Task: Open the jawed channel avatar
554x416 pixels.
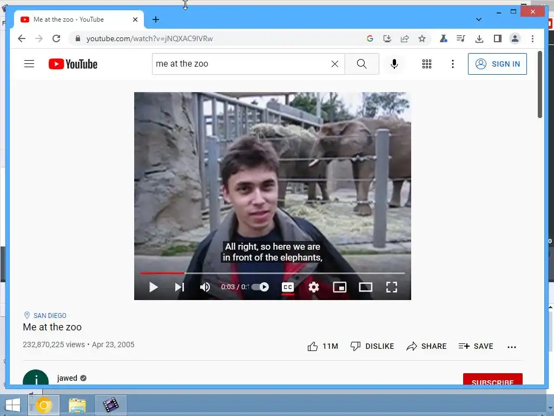Action: pyautogui.click(x=36, y=378)
